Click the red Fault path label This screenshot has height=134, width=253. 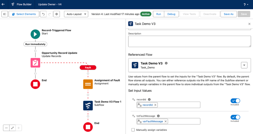pos(88,67)
